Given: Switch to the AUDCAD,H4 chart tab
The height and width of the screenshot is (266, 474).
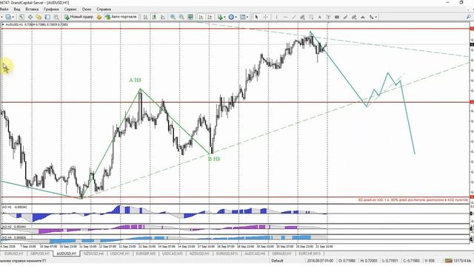Looking at the screenshot, I should click(x=255, y=254).
